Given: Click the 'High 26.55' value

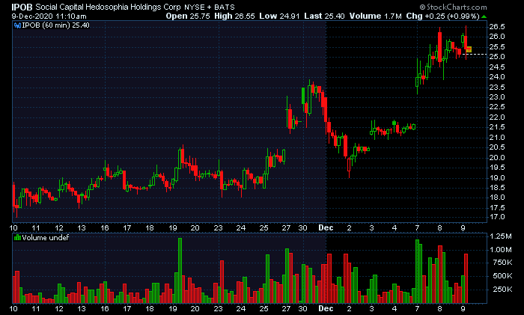Looking at the screenshot, I should pyautogui.click(x=234, y=16).
